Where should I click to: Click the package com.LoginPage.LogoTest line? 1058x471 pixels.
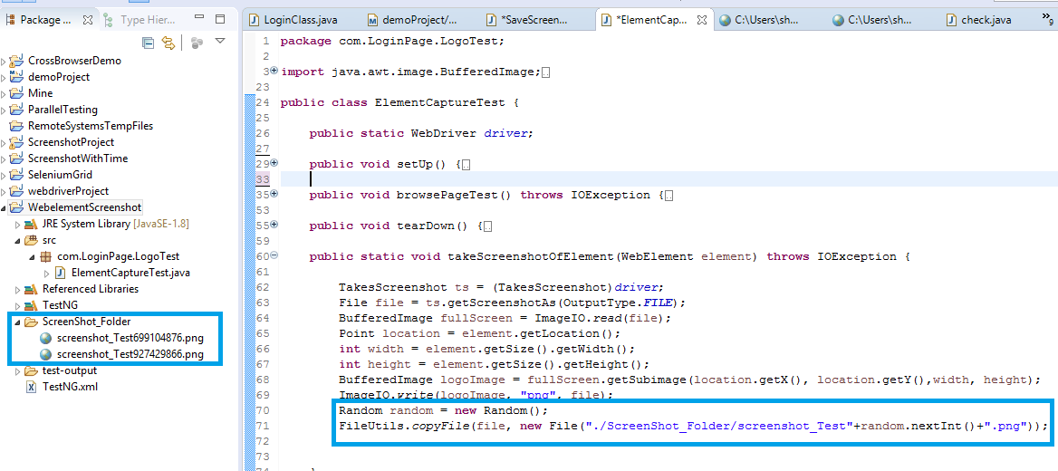[392, 41]
